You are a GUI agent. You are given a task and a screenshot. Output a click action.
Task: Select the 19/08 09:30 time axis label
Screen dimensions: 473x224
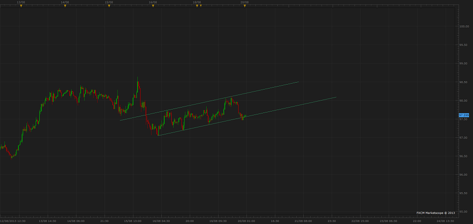(x=218, y=220)
